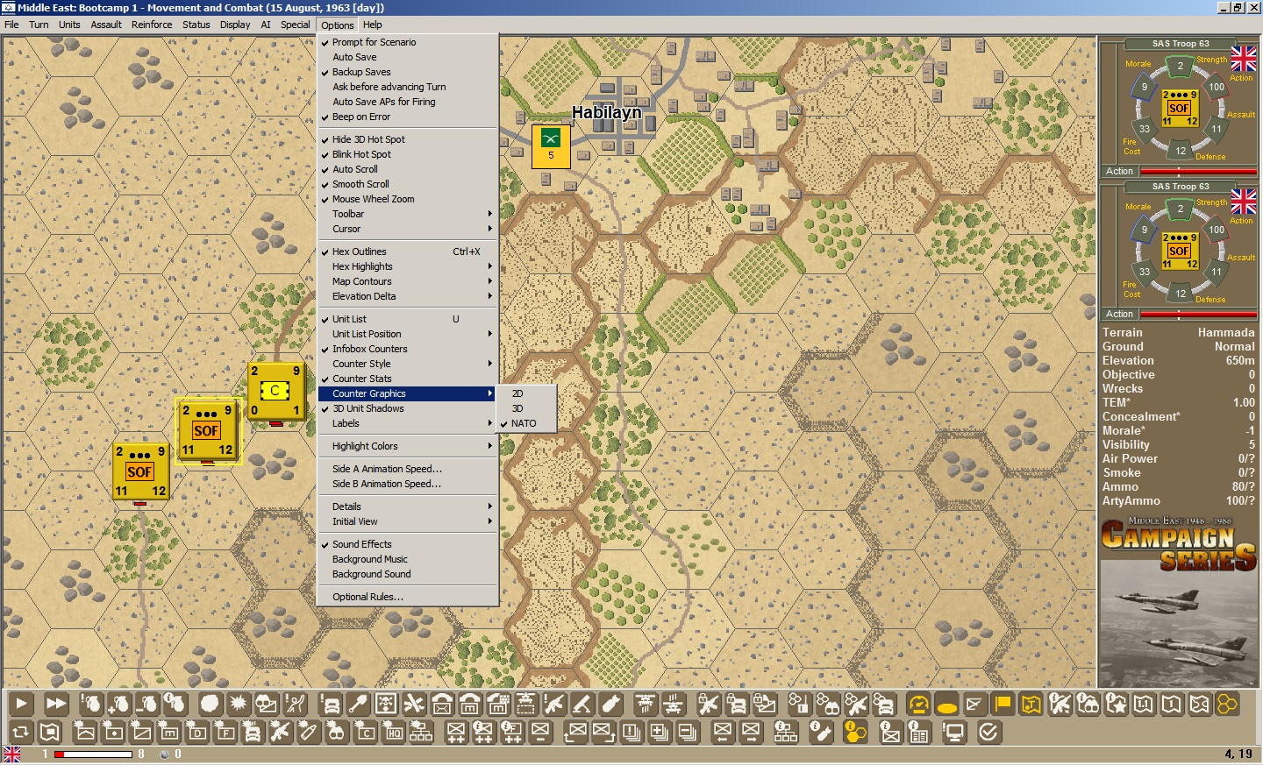This screenshot has width=1263, height=765.
Task: Click the British flag in status bar
Action: click(x=12, y=754)
